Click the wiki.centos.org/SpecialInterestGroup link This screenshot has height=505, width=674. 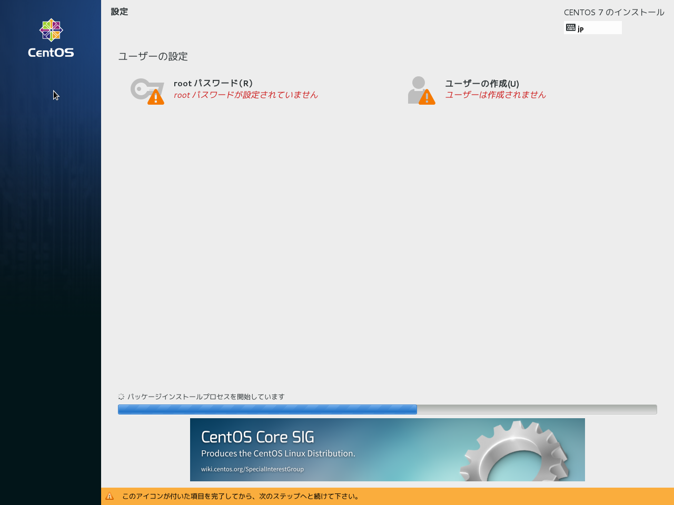252,469
